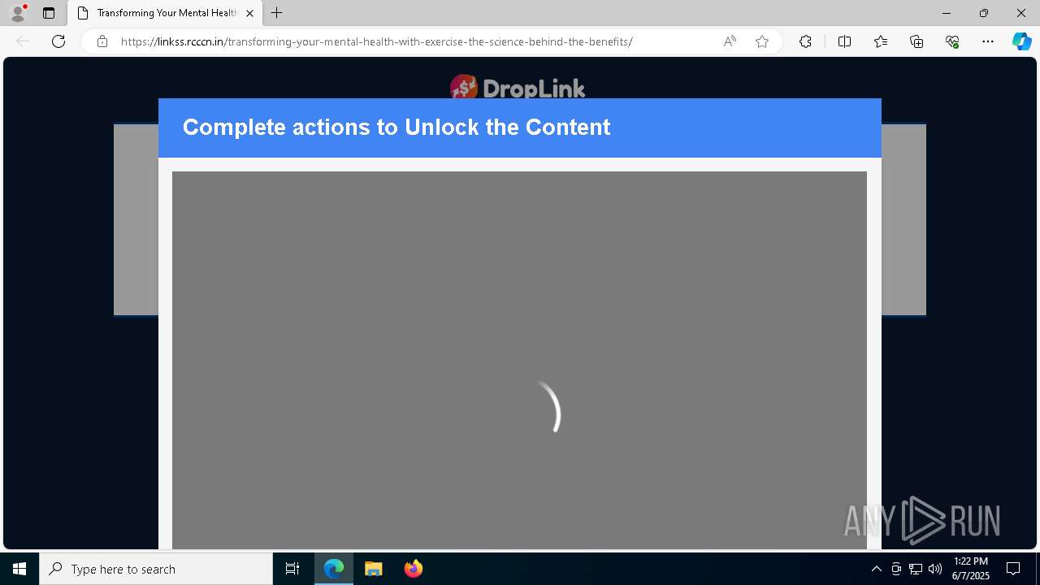Enable Split screen view
The width and height of the screenshot is (1040, 585).
[x=844, y=41]
